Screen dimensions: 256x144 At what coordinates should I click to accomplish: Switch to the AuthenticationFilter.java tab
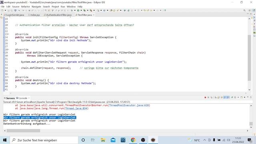click(x=58, y=15)
